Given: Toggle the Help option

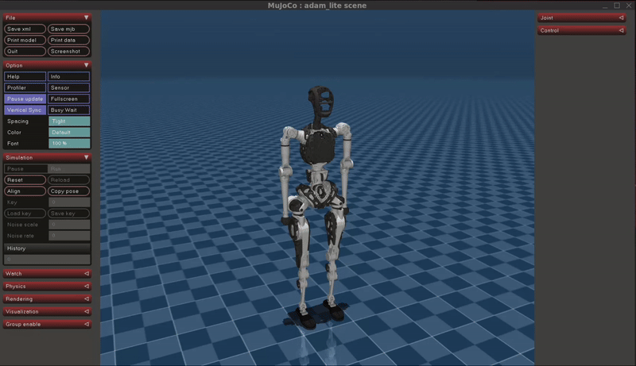Looking at the screenshot, I should (25, 76).
